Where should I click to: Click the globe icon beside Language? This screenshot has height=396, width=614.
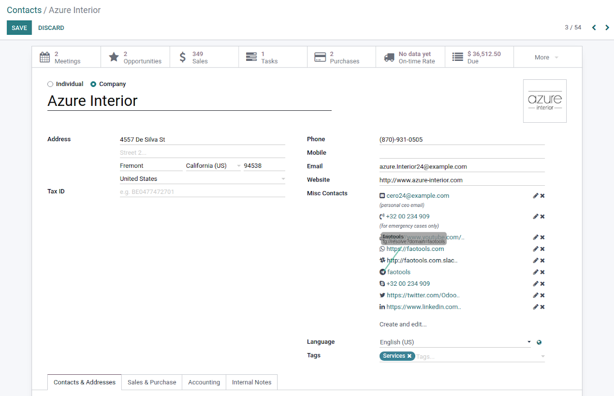coord(539,342)
